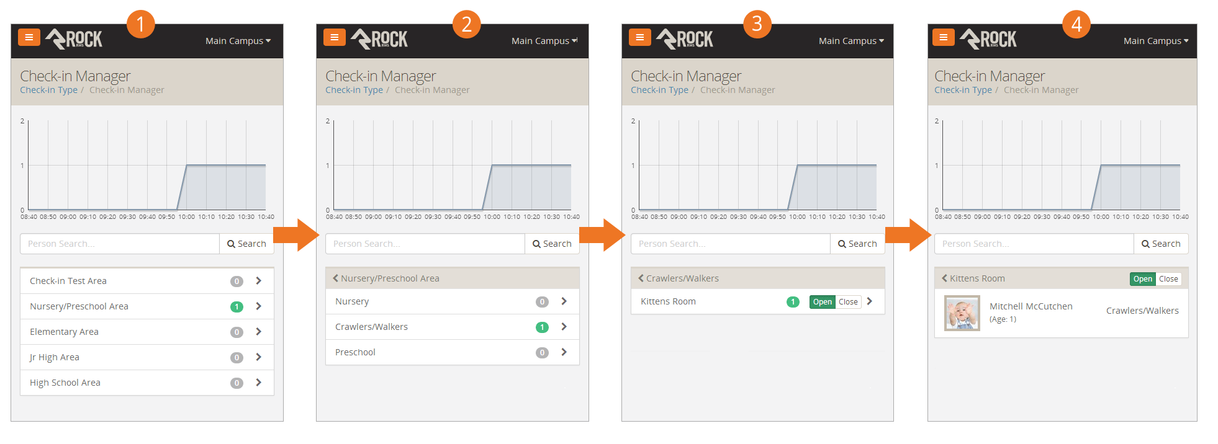Expand Nursery/Preschool Area row chevron in panel 1
Image resolution: width=1218 pixels, height=444 pixels.
(259, 306)
